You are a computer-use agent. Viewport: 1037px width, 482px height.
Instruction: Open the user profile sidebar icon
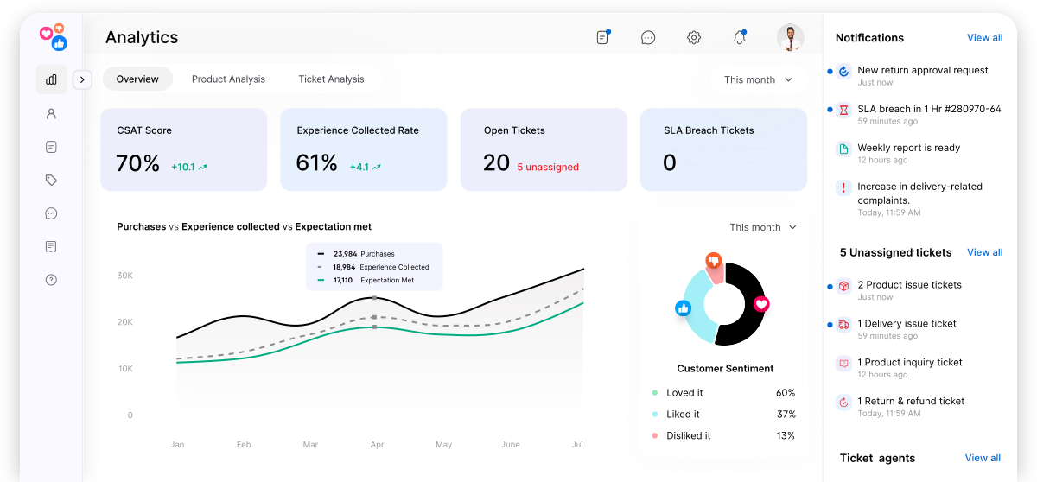coord(51,113)
